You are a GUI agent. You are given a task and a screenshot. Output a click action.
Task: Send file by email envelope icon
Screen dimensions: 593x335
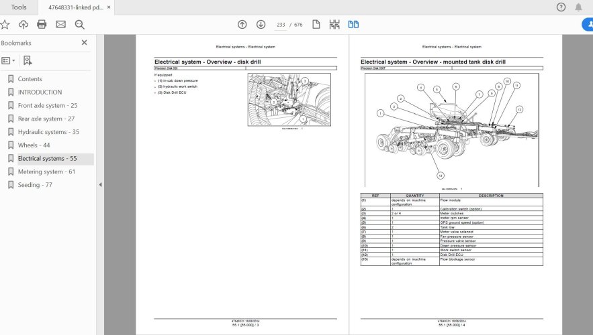(x=60, y=25)
